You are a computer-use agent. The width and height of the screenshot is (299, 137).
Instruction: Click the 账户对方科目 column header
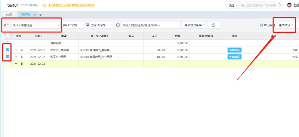coord(99,36)
